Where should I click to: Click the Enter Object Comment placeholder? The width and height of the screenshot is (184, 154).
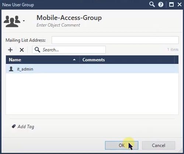point(58,25)
